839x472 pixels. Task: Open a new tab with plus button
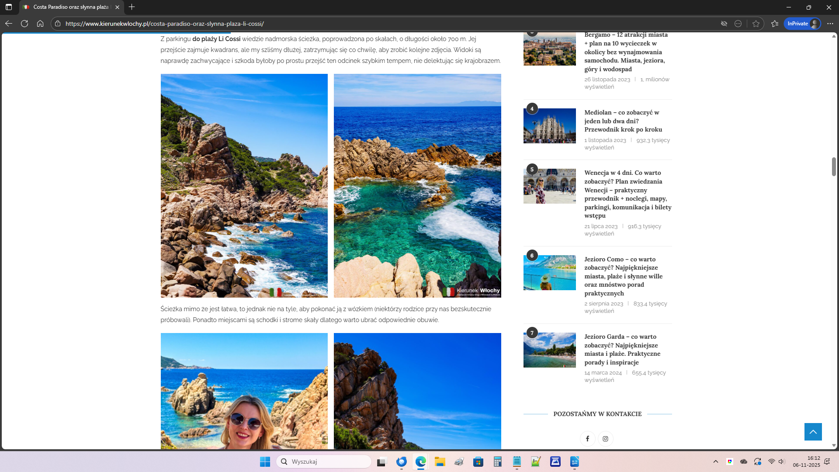pos(132,7)
